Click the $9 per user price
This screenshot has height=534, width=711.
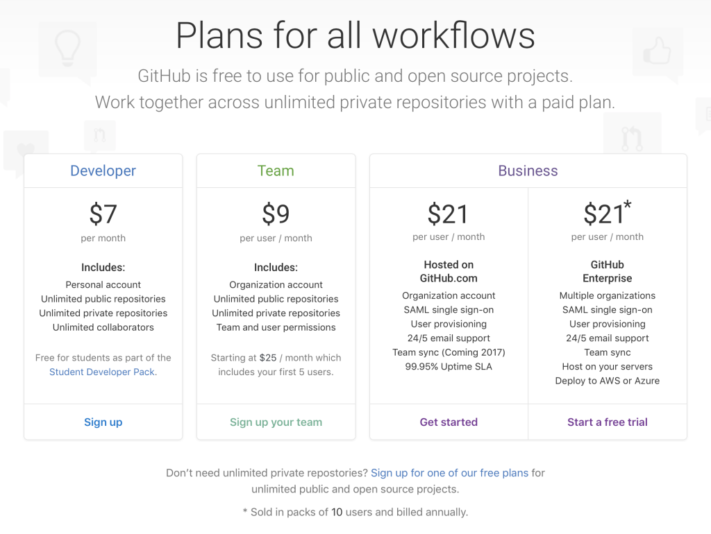click(x=276, y=214)
